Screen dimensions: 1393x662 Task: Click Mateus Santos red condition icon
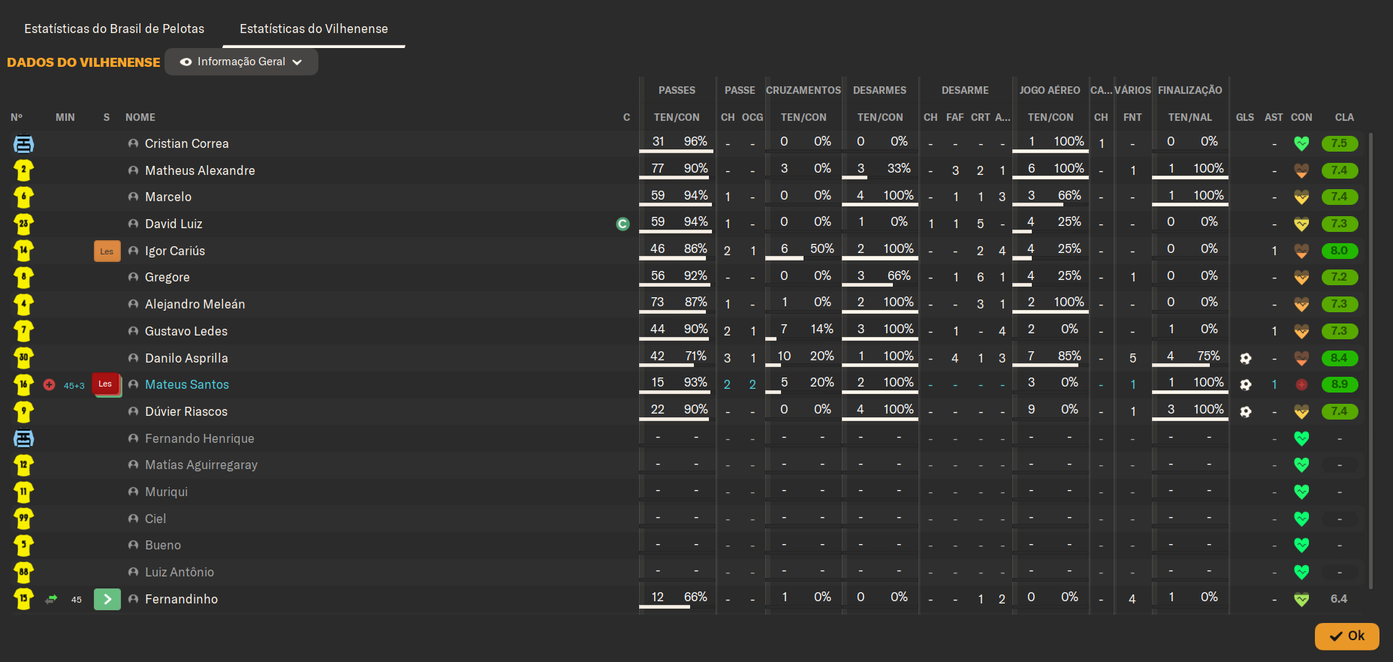1301,384
